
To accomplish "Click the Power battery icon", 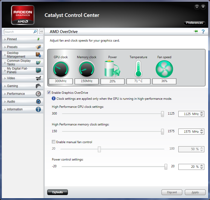I will tap(112, 69).
